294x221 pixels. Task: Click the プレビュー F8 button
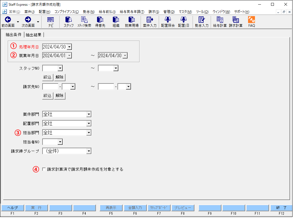[183, 208]
